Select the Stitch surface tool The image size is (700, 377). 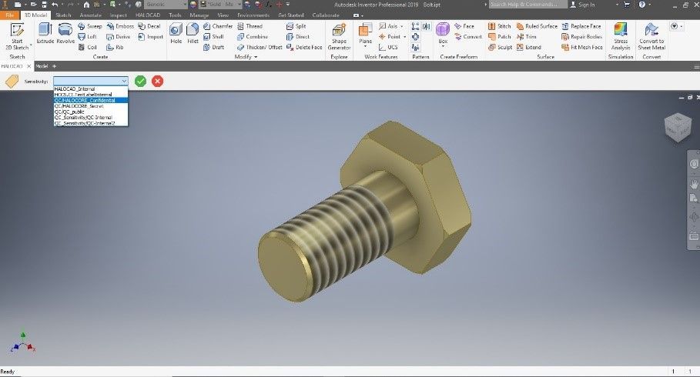500,26
